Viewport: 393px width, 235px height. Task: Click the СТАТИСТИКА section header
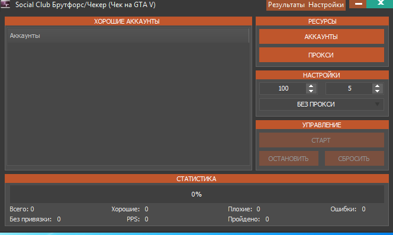coord(196,179)
